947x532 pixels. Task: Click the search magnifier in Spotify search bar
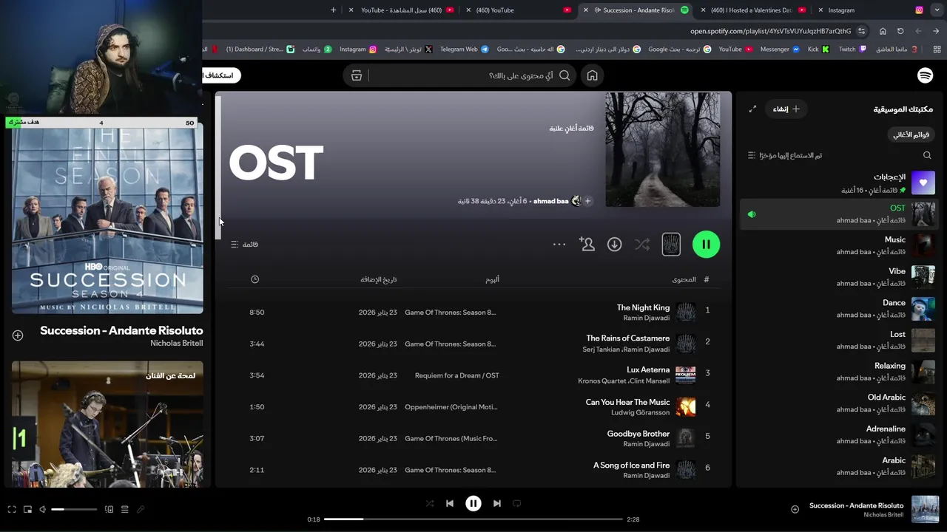pyautogui.click(x=565, y=75)
